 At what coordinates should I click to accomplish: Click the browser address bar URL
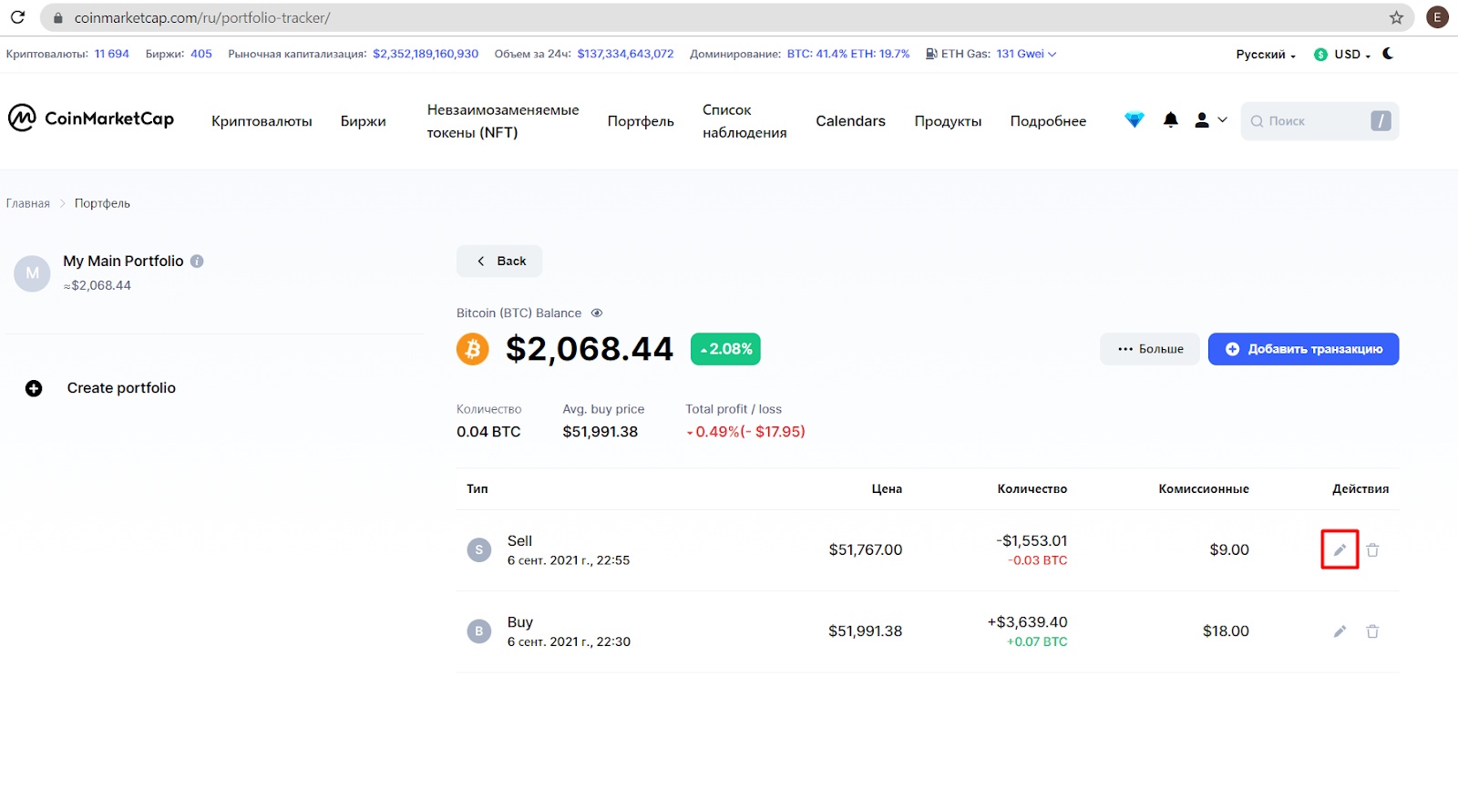pyautogui.click(x=202, y=17)
